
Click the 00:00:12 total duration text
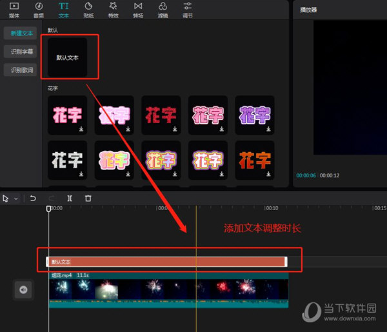click(x=330, y=175)
